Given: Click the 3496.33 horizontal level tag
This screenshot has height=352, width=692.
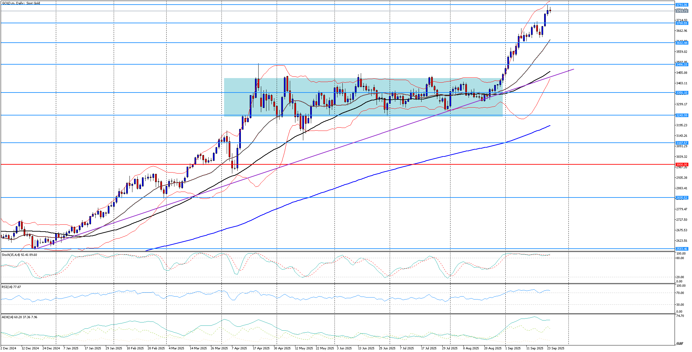Looking at the screenshot, I should tap(681, 65).
